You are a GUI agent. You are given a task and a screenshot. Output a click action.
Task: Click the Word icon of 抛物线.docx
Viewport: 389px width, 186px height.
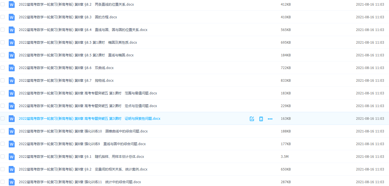pyautogui.click(x=12, y=81)
